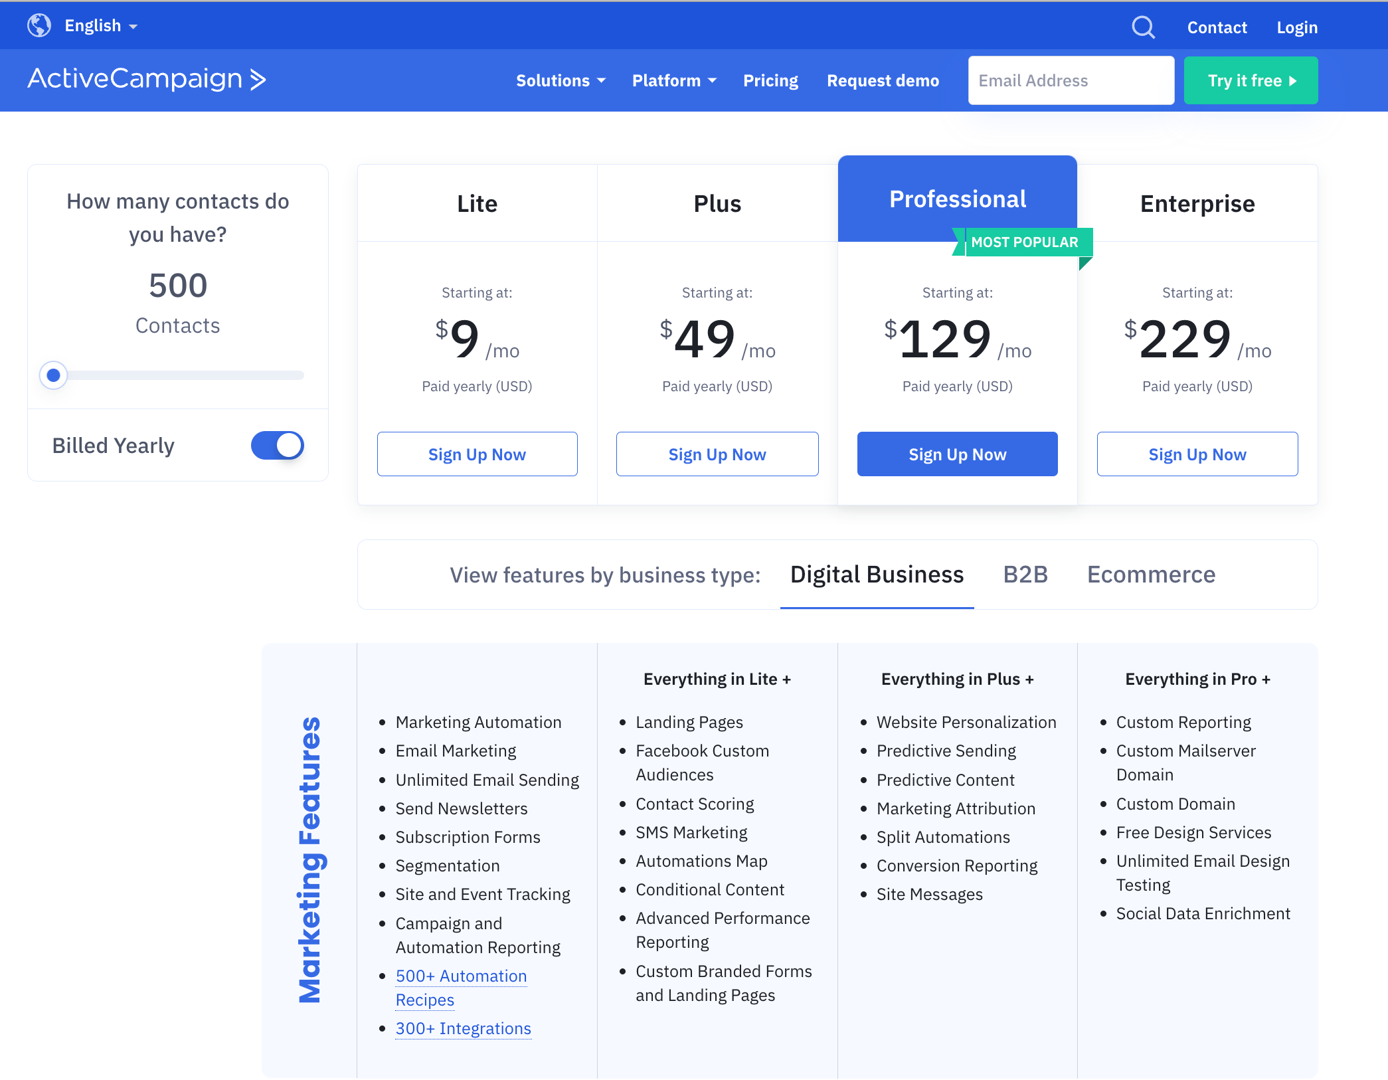Viewport: 1388px width, 1080px height.
Task: Toggle the Billed Yearly switch
Action: click(x=277, y=446)
